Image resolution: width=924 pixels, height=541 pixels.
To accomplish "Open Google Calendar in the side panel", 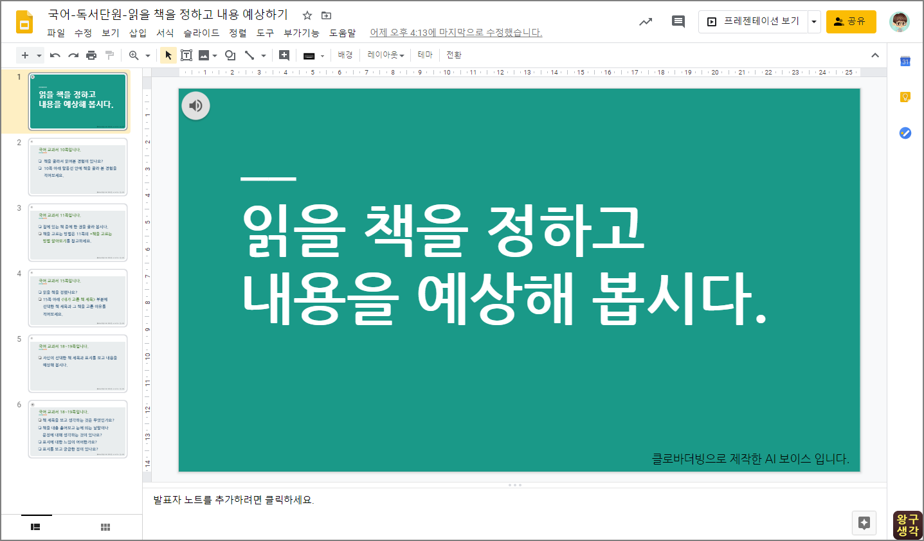I will pyautogui.click(x=905, y=61).
